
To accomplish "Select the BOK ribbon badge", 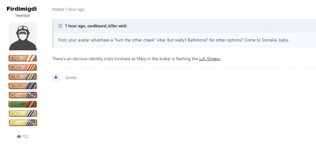I will tap(23, 77).
